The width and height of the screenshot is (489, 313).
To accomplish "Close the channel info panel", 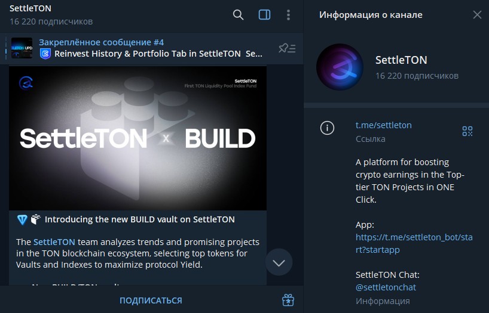I will pos(477,15).
